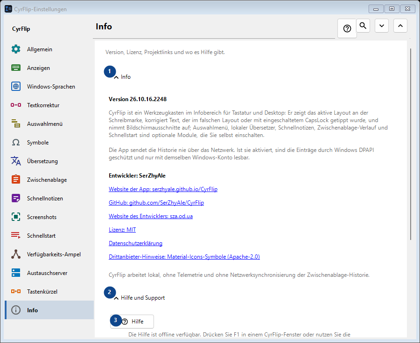
Task: Select the Symbole omega icon
Action: [16, 142]
